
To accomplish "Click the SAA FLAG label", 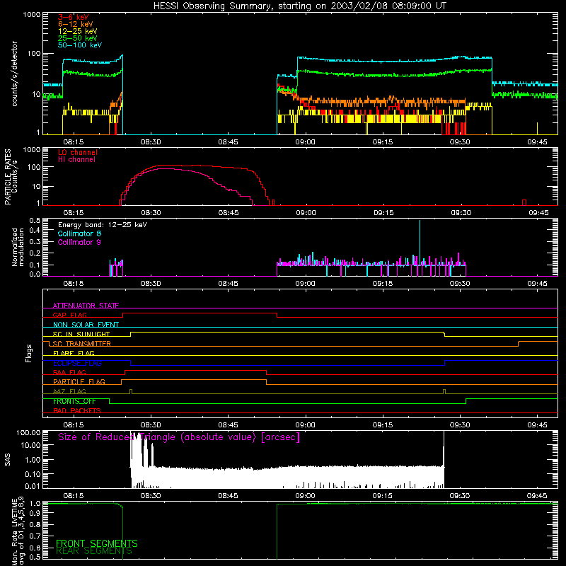I will 69,373.
